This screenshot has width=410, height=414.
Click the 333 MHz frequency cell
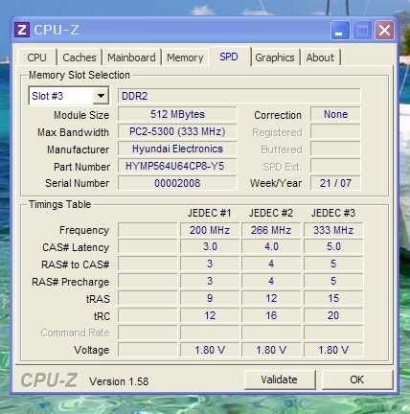click(333, 230)
